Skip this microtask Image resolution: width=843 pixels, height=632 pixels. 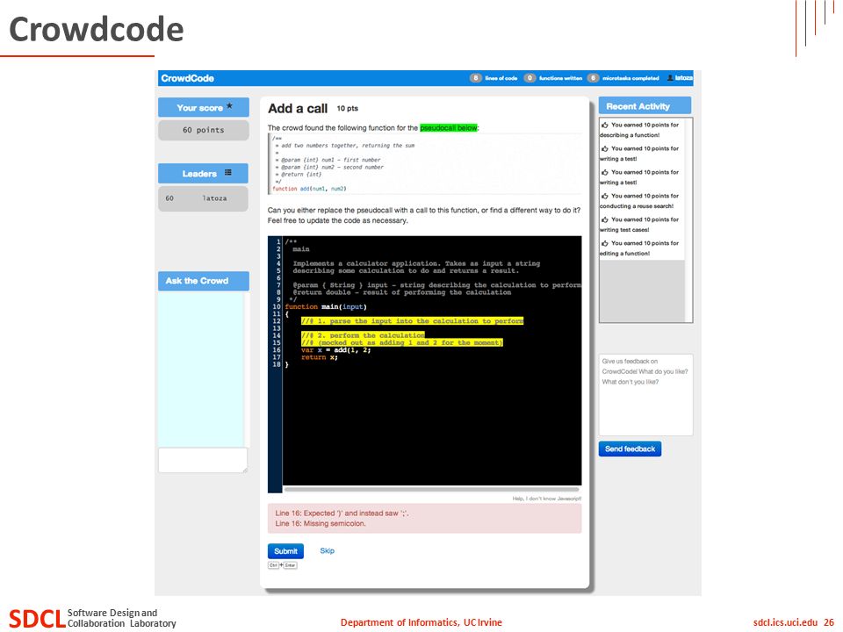[x=327, y=551]
